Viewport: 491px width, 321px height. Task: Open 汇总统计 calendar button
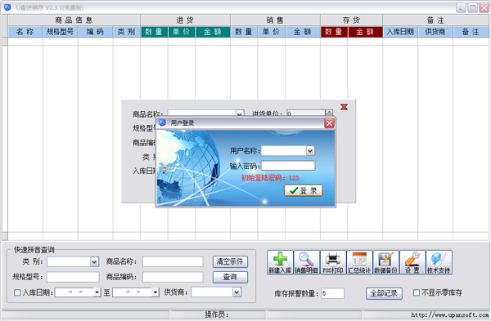(359, 262)
